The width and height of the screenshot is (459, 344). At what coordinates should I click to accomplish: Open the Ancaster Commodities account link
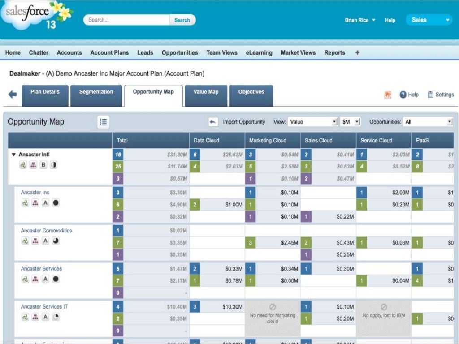point(46,231)
